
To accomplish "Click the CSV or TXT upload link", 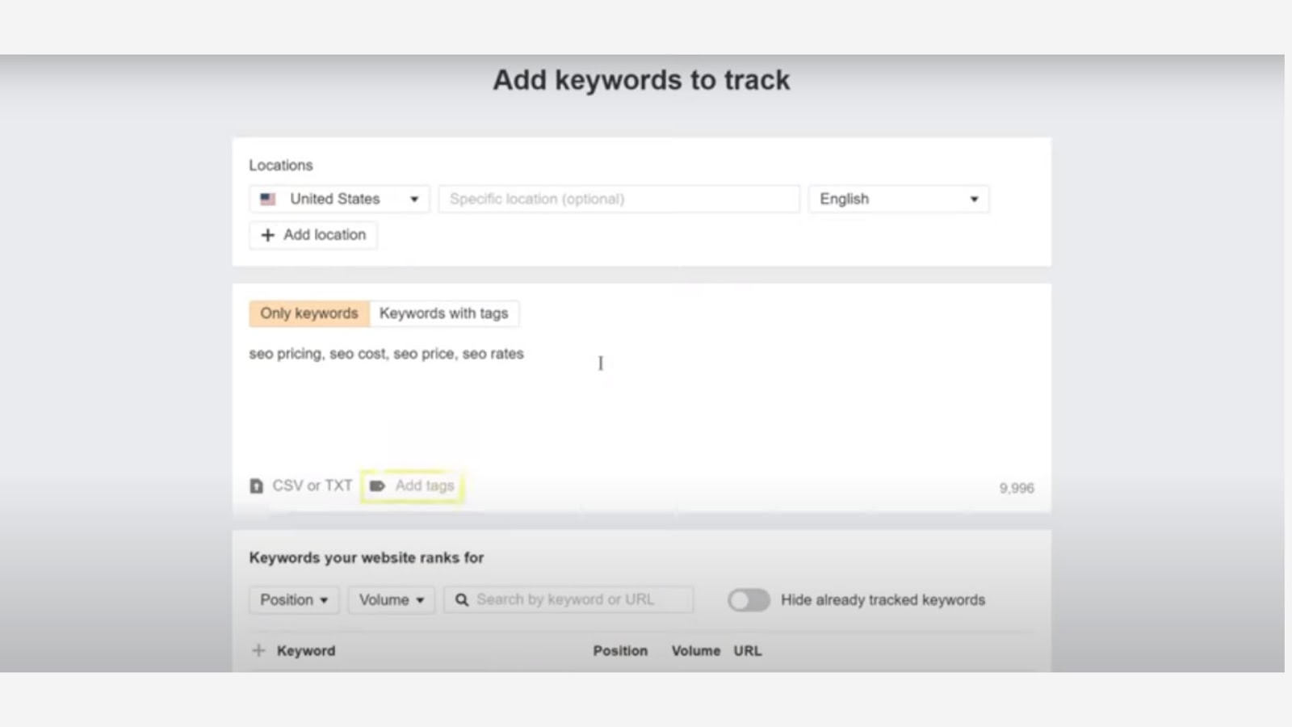I will [312, 486].
